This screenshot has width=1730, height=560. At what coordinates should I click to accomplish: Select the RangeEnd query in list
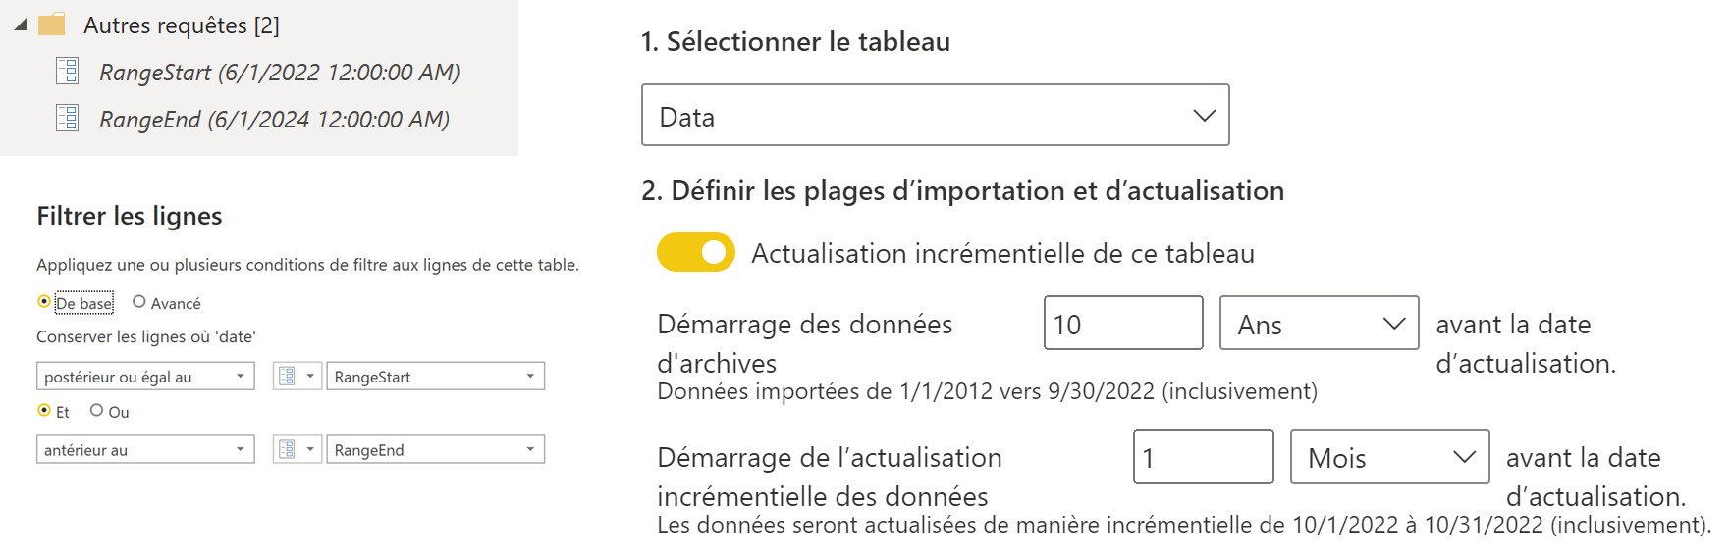(x=274, y=119)
